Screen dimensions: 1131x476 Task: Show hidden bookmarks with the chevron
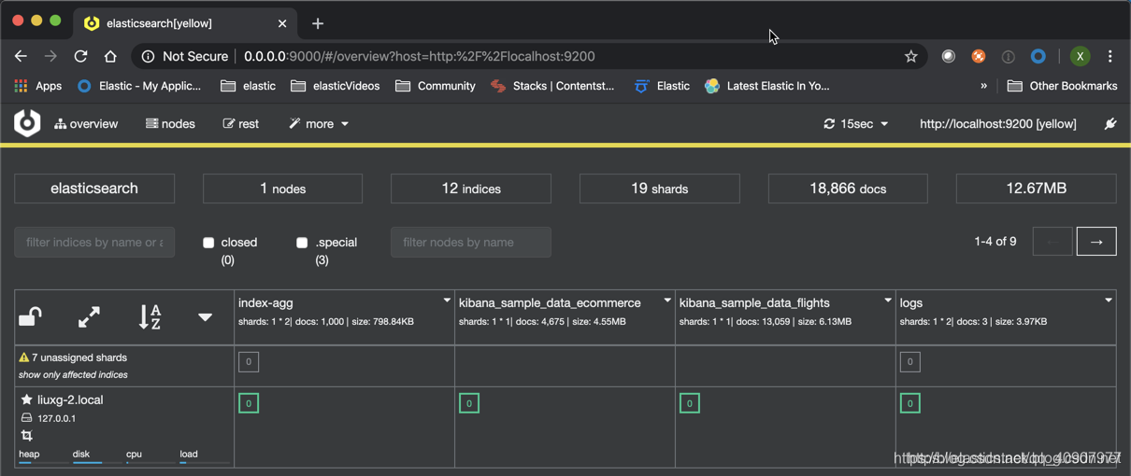[x=983, y=86]
